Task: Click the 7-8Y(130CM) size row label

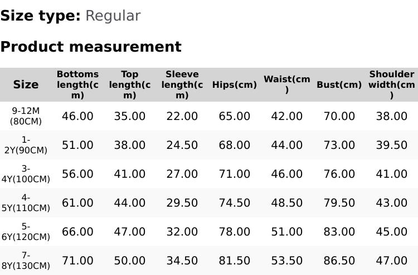Action: (26, 261)
